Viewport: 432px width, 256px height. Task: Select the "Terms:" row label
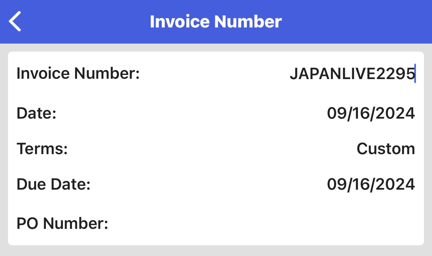point(42,148)
